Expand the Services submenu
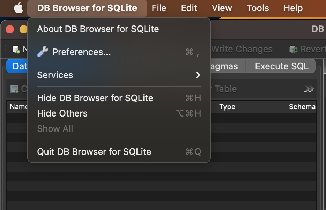The width and height of the screenshot is (326, 210). pyautogui.click(x=119, y=75)
